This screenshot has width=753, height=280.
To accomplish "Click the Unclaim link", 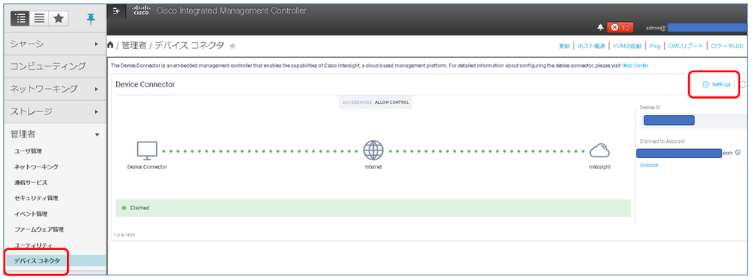I will (649, 165).
